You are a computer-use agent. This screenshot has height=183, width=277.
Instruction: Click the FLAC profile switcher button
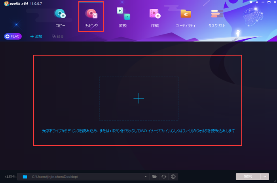[13, 36]
